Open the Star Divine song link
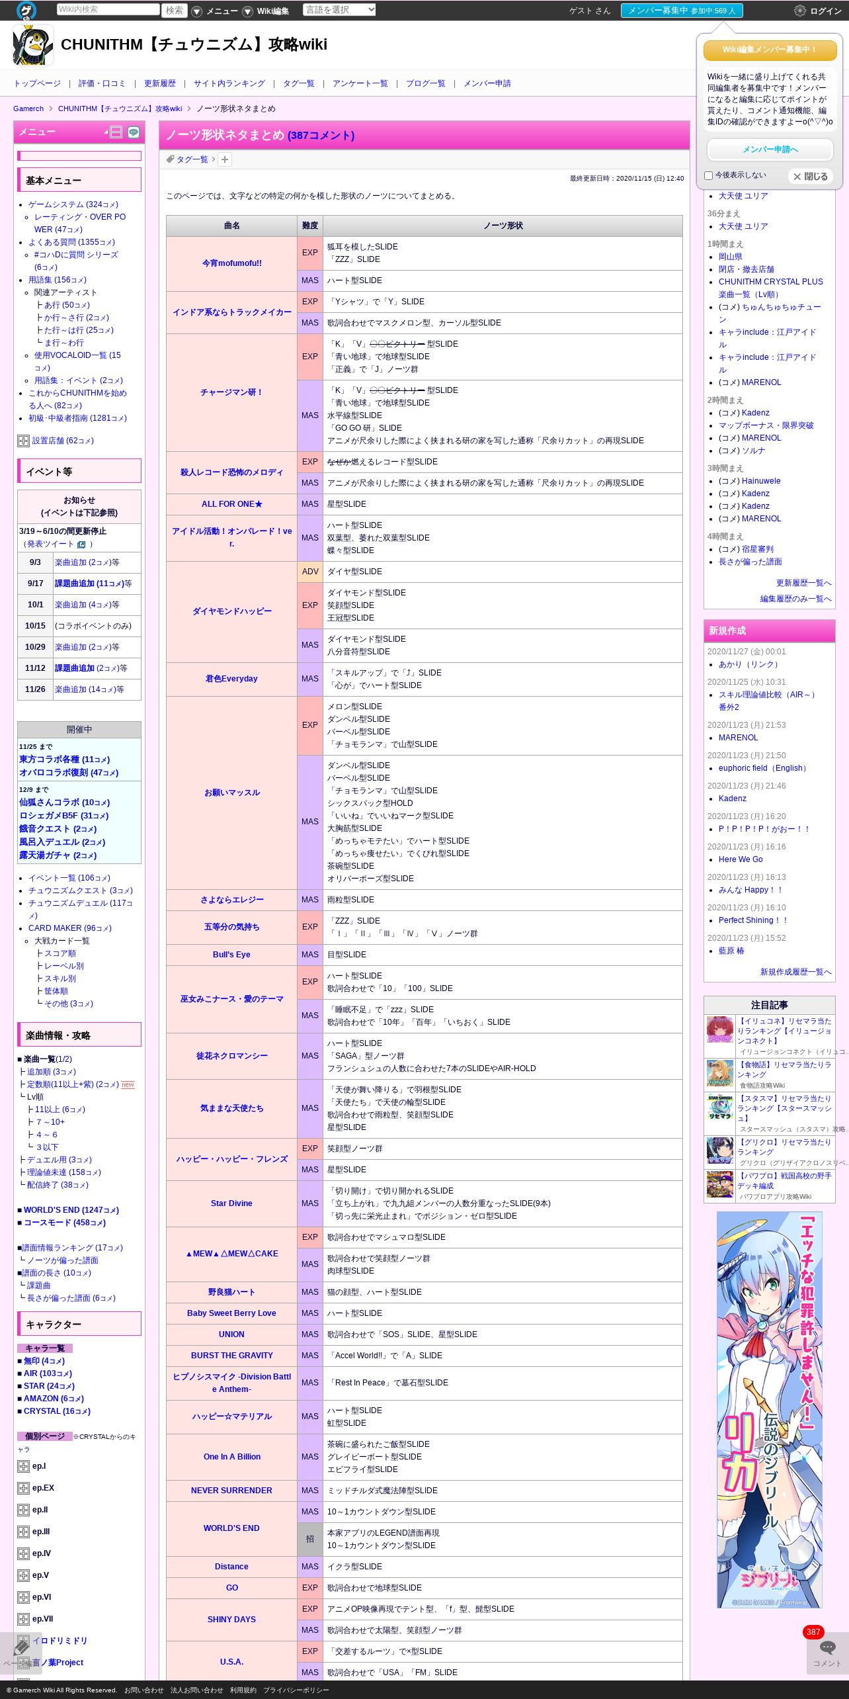The height and width of the screenshot is (1699, 849). (231, 1203)
